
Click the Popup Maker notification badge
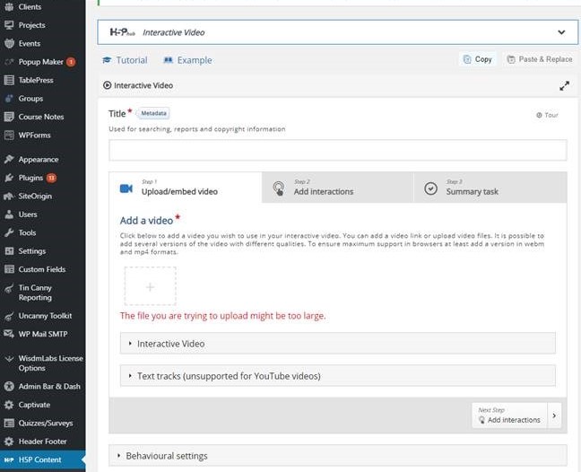click(71, 62)
